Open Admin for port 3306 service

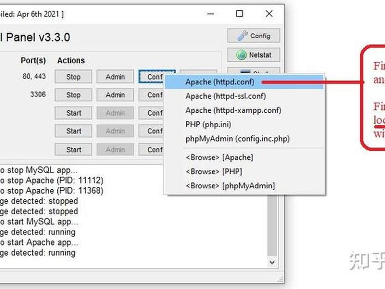(x=115, y=95)
